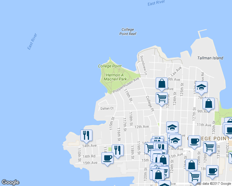232x186 pixels.
Task: Click shopping cart marker below the 126th St bag
Action: tap(195, 177)
